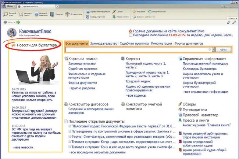Collapse the toolbar with Скрыть

[x=232, y=18]
